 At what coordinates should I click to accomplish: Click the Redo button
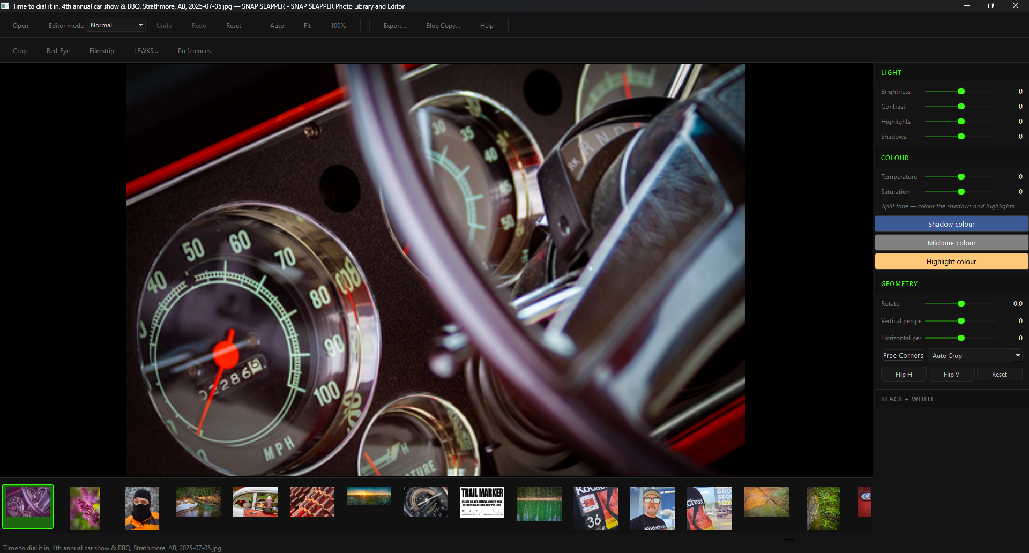(199, 26)
